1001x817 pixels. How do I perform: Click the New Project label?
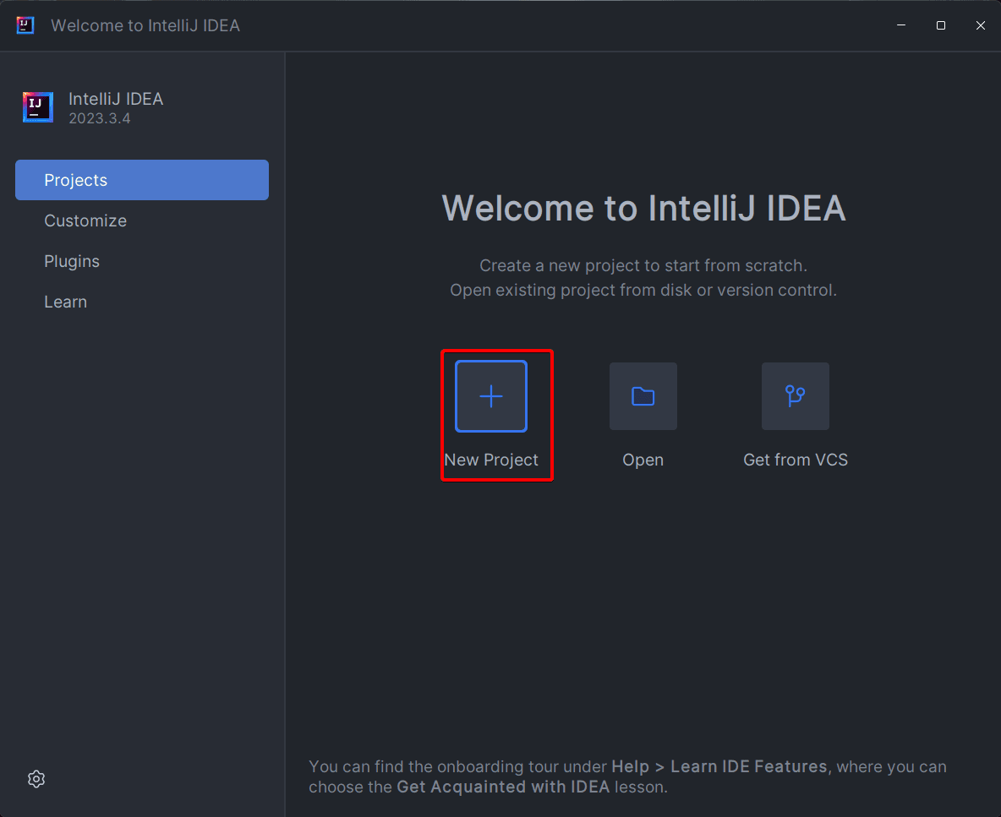(491, 460)
